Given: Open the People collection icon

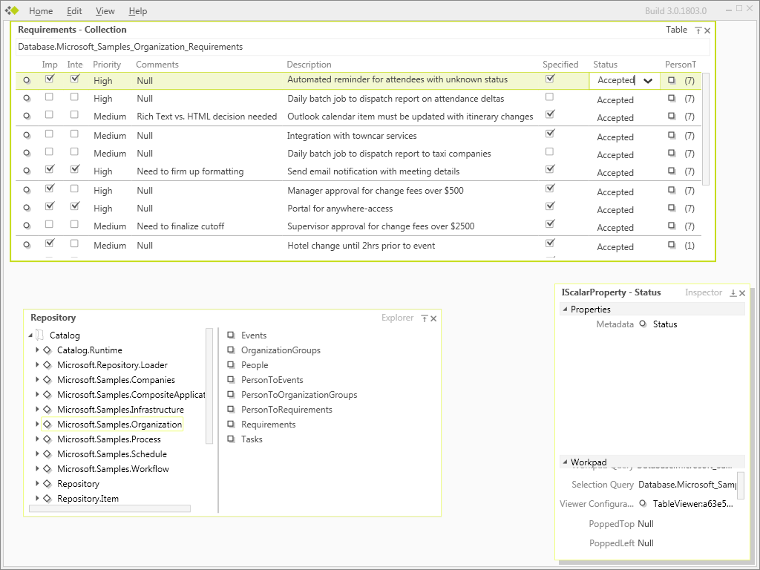Looking at the screenshot, I should coord(232,365).
